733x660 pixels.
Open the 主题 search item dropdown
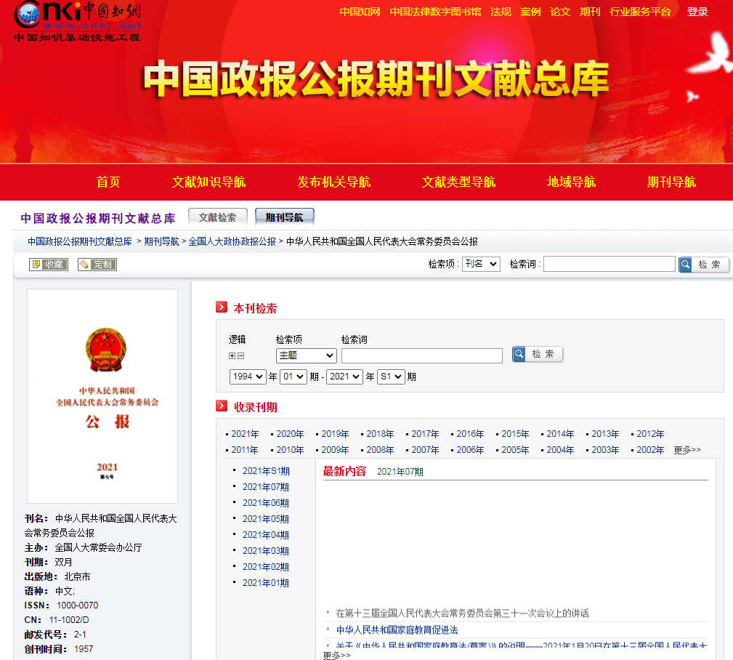pyautogui.click(x=306, y=355)
